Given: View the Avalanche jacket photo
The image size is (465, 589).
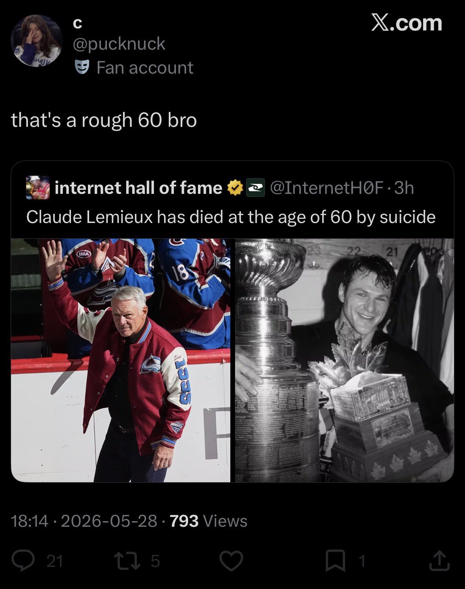Looking at the screenshot, I should coord(121,360).
